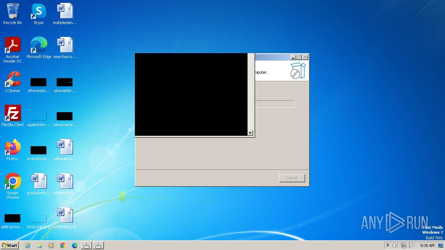
Task: Click the clock showing 8:30 AM
Action: tap(427, 245)
